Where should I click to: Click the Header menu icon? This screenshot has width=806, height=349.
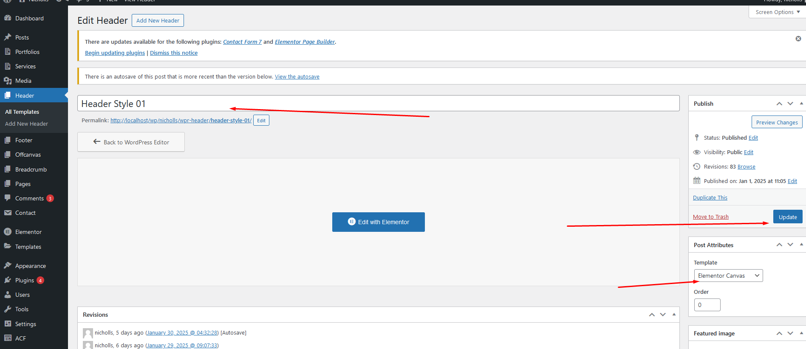[x=8, y=96]
